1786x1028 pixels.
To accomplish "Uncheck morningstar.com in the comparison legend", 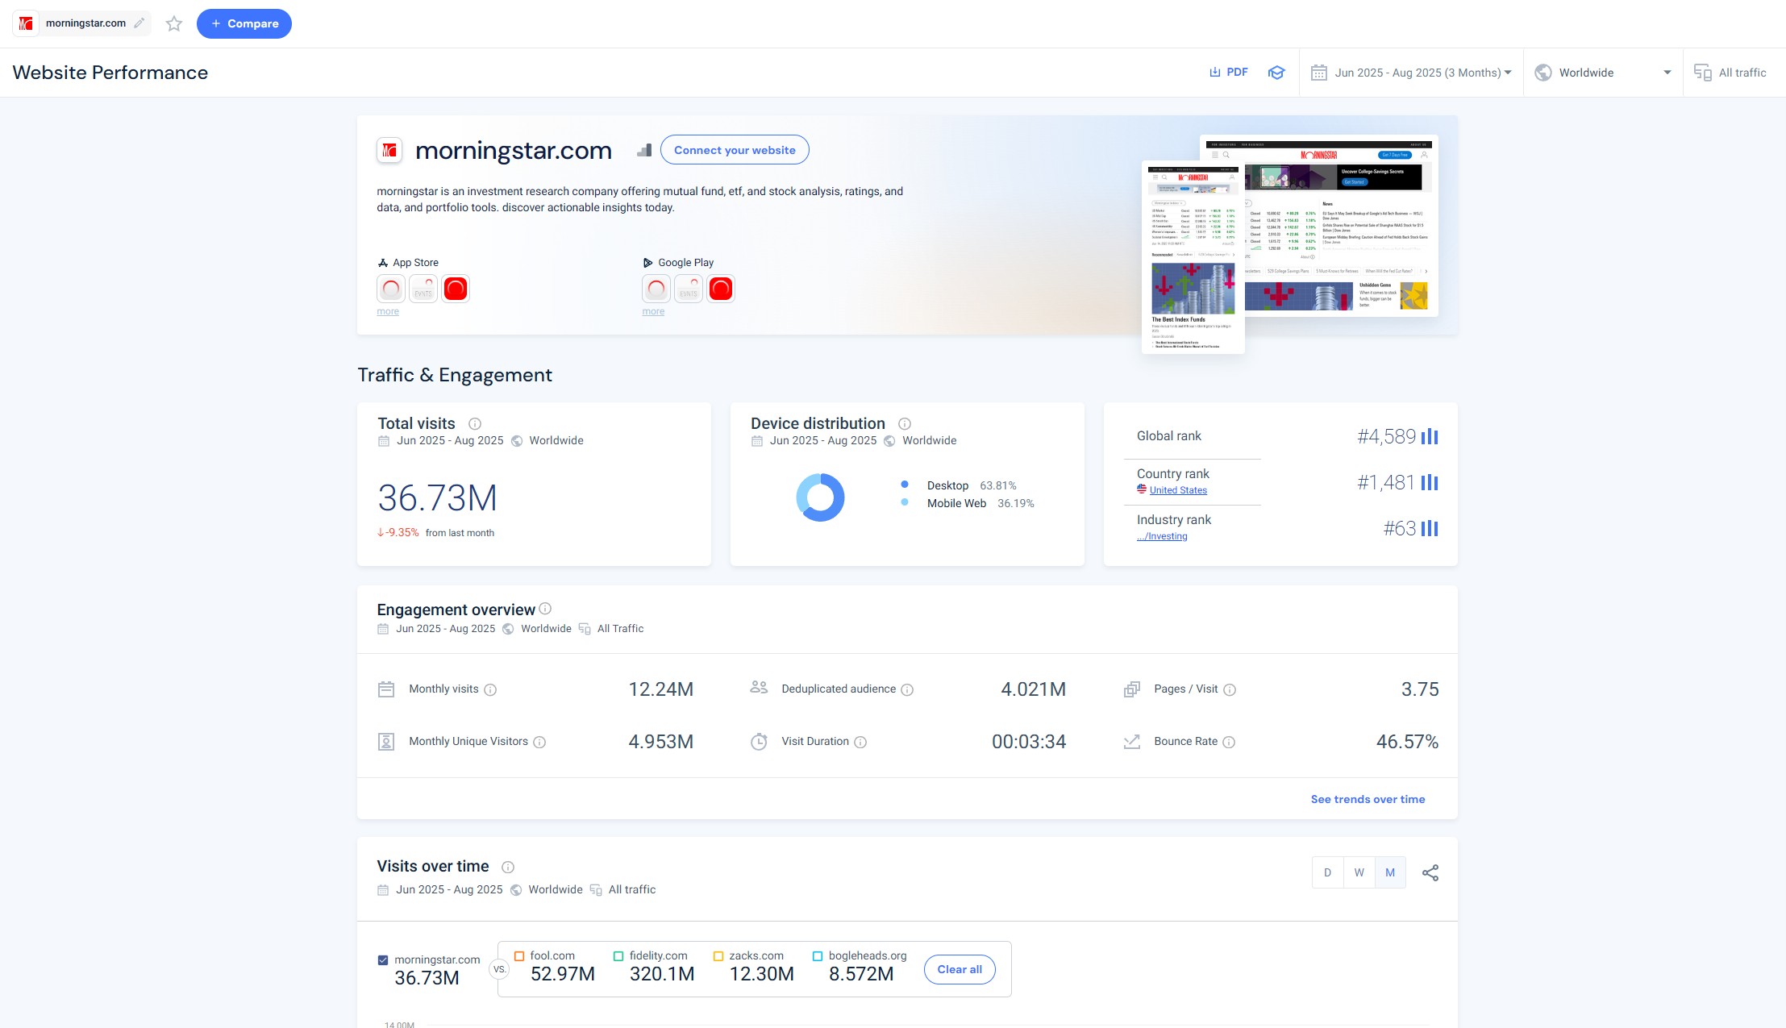I will [383, 959].
